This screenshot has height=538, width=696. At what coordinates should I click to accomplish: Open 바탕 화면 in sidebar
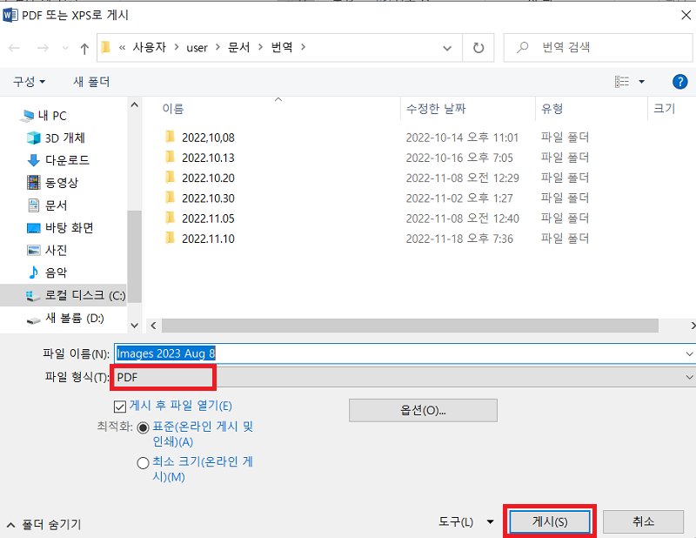[70, 228]
